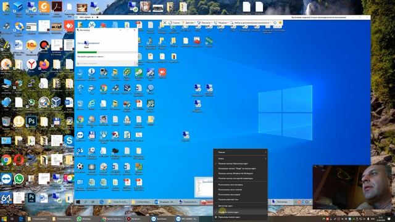Toggle Show People on the taskbar entry

coord(240,168)
